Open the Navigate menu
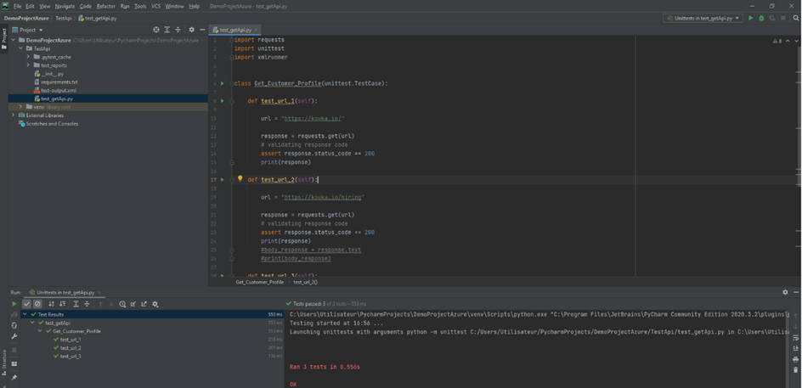The width and height of the screenshot is (802, 388). coord(65,6)
